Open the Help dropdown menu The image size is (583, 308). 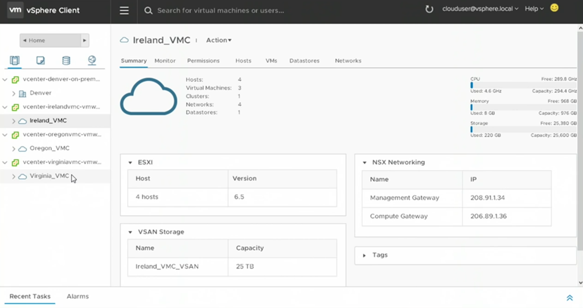(x=534, y=9)
